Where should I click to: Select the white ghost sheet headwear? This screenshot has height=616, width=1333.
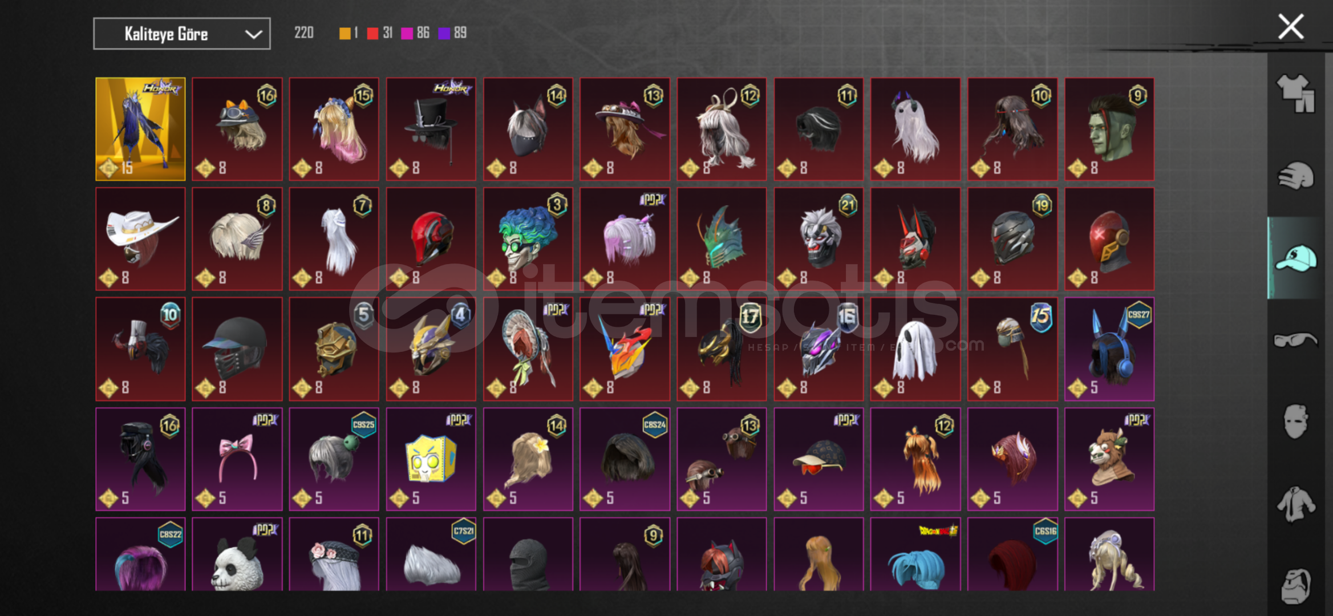[x=915, y=349]
